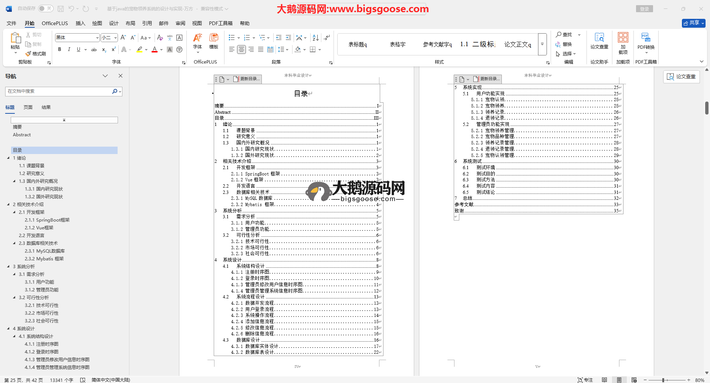
Task: Click the Format Painter icon
Action: (36, 54)
